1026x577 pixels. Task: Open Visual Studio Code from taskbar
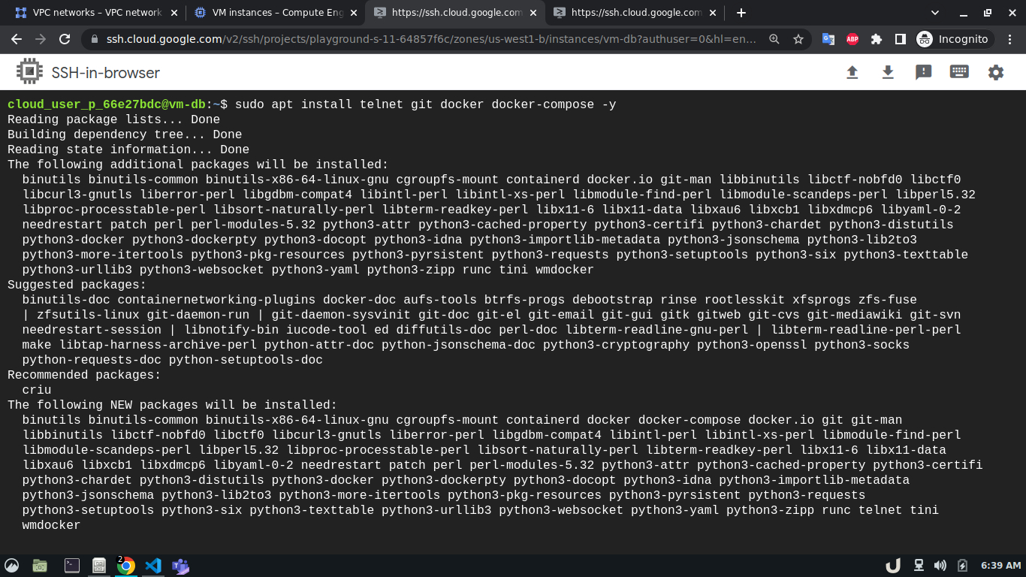(153, 566)
